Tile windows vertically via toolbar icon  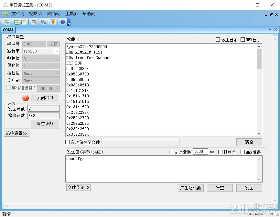(x=24, y=22)
